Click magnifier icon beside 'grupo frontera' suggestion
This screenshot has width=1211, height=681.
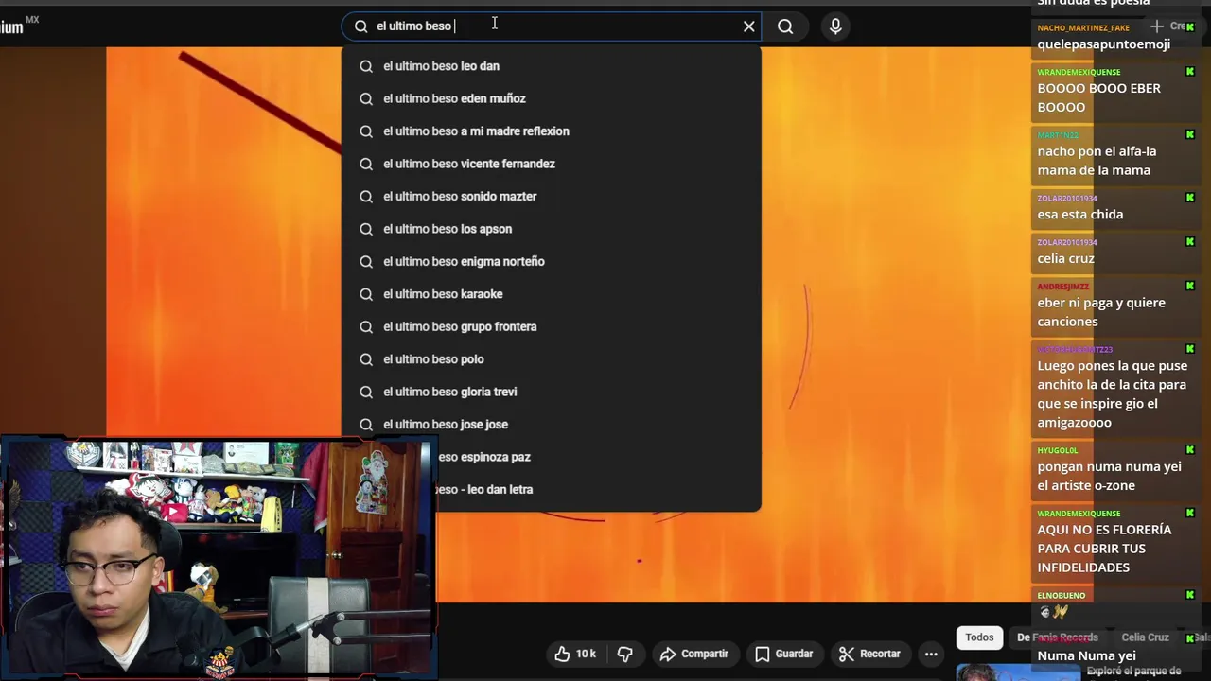point(366,327)
